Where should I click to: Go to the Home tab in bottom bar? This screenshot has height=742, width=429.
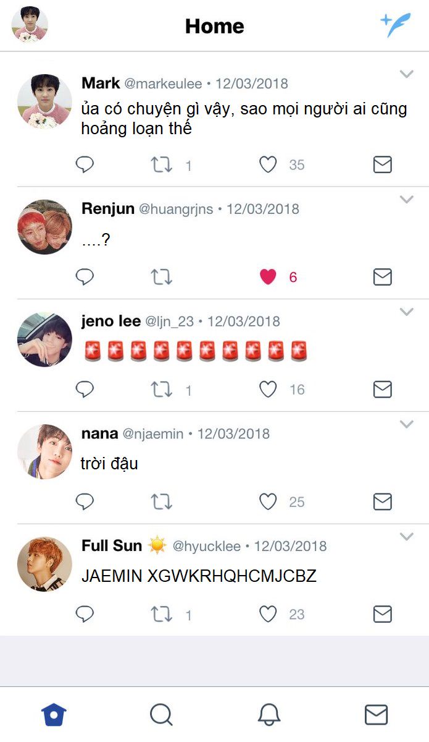pyautogui.click(x=54, y=715)
